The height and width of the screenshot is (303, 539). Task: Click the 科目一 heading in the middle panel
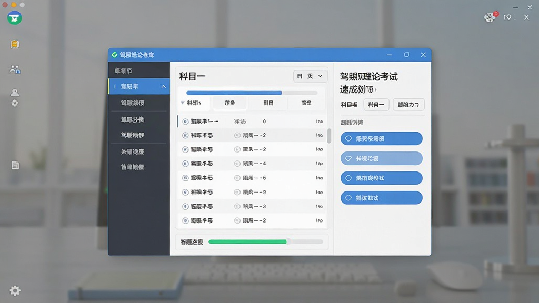pos(192,76)
